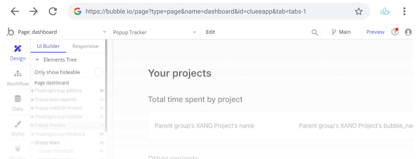Click the Preview link
419x159 pixels.
click(375, 32)
